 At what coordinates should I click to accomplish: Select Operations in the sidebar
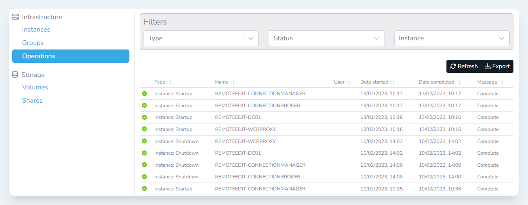(x=39, y=56)
